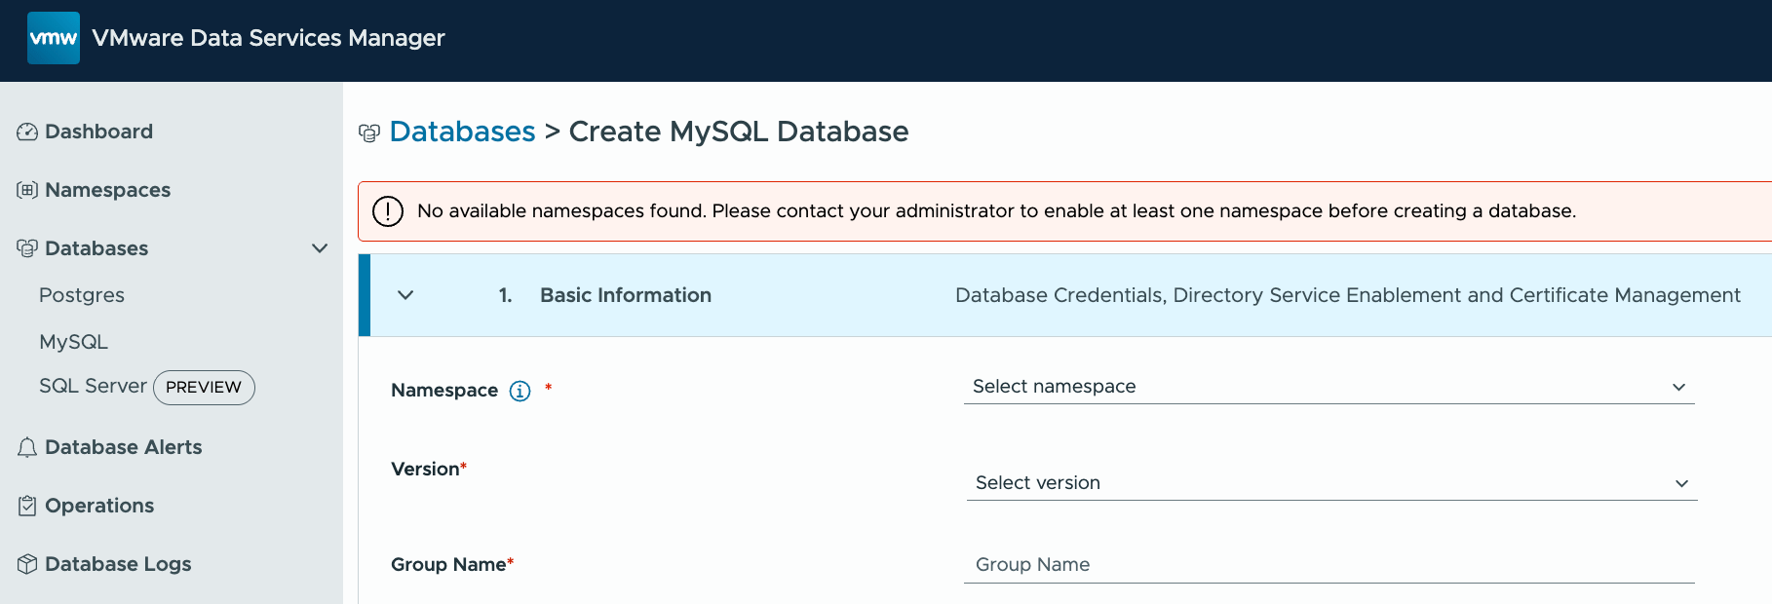1772x604 pixels.
Task: Click the Database Credentials step description text
Action: (1348, 295)
